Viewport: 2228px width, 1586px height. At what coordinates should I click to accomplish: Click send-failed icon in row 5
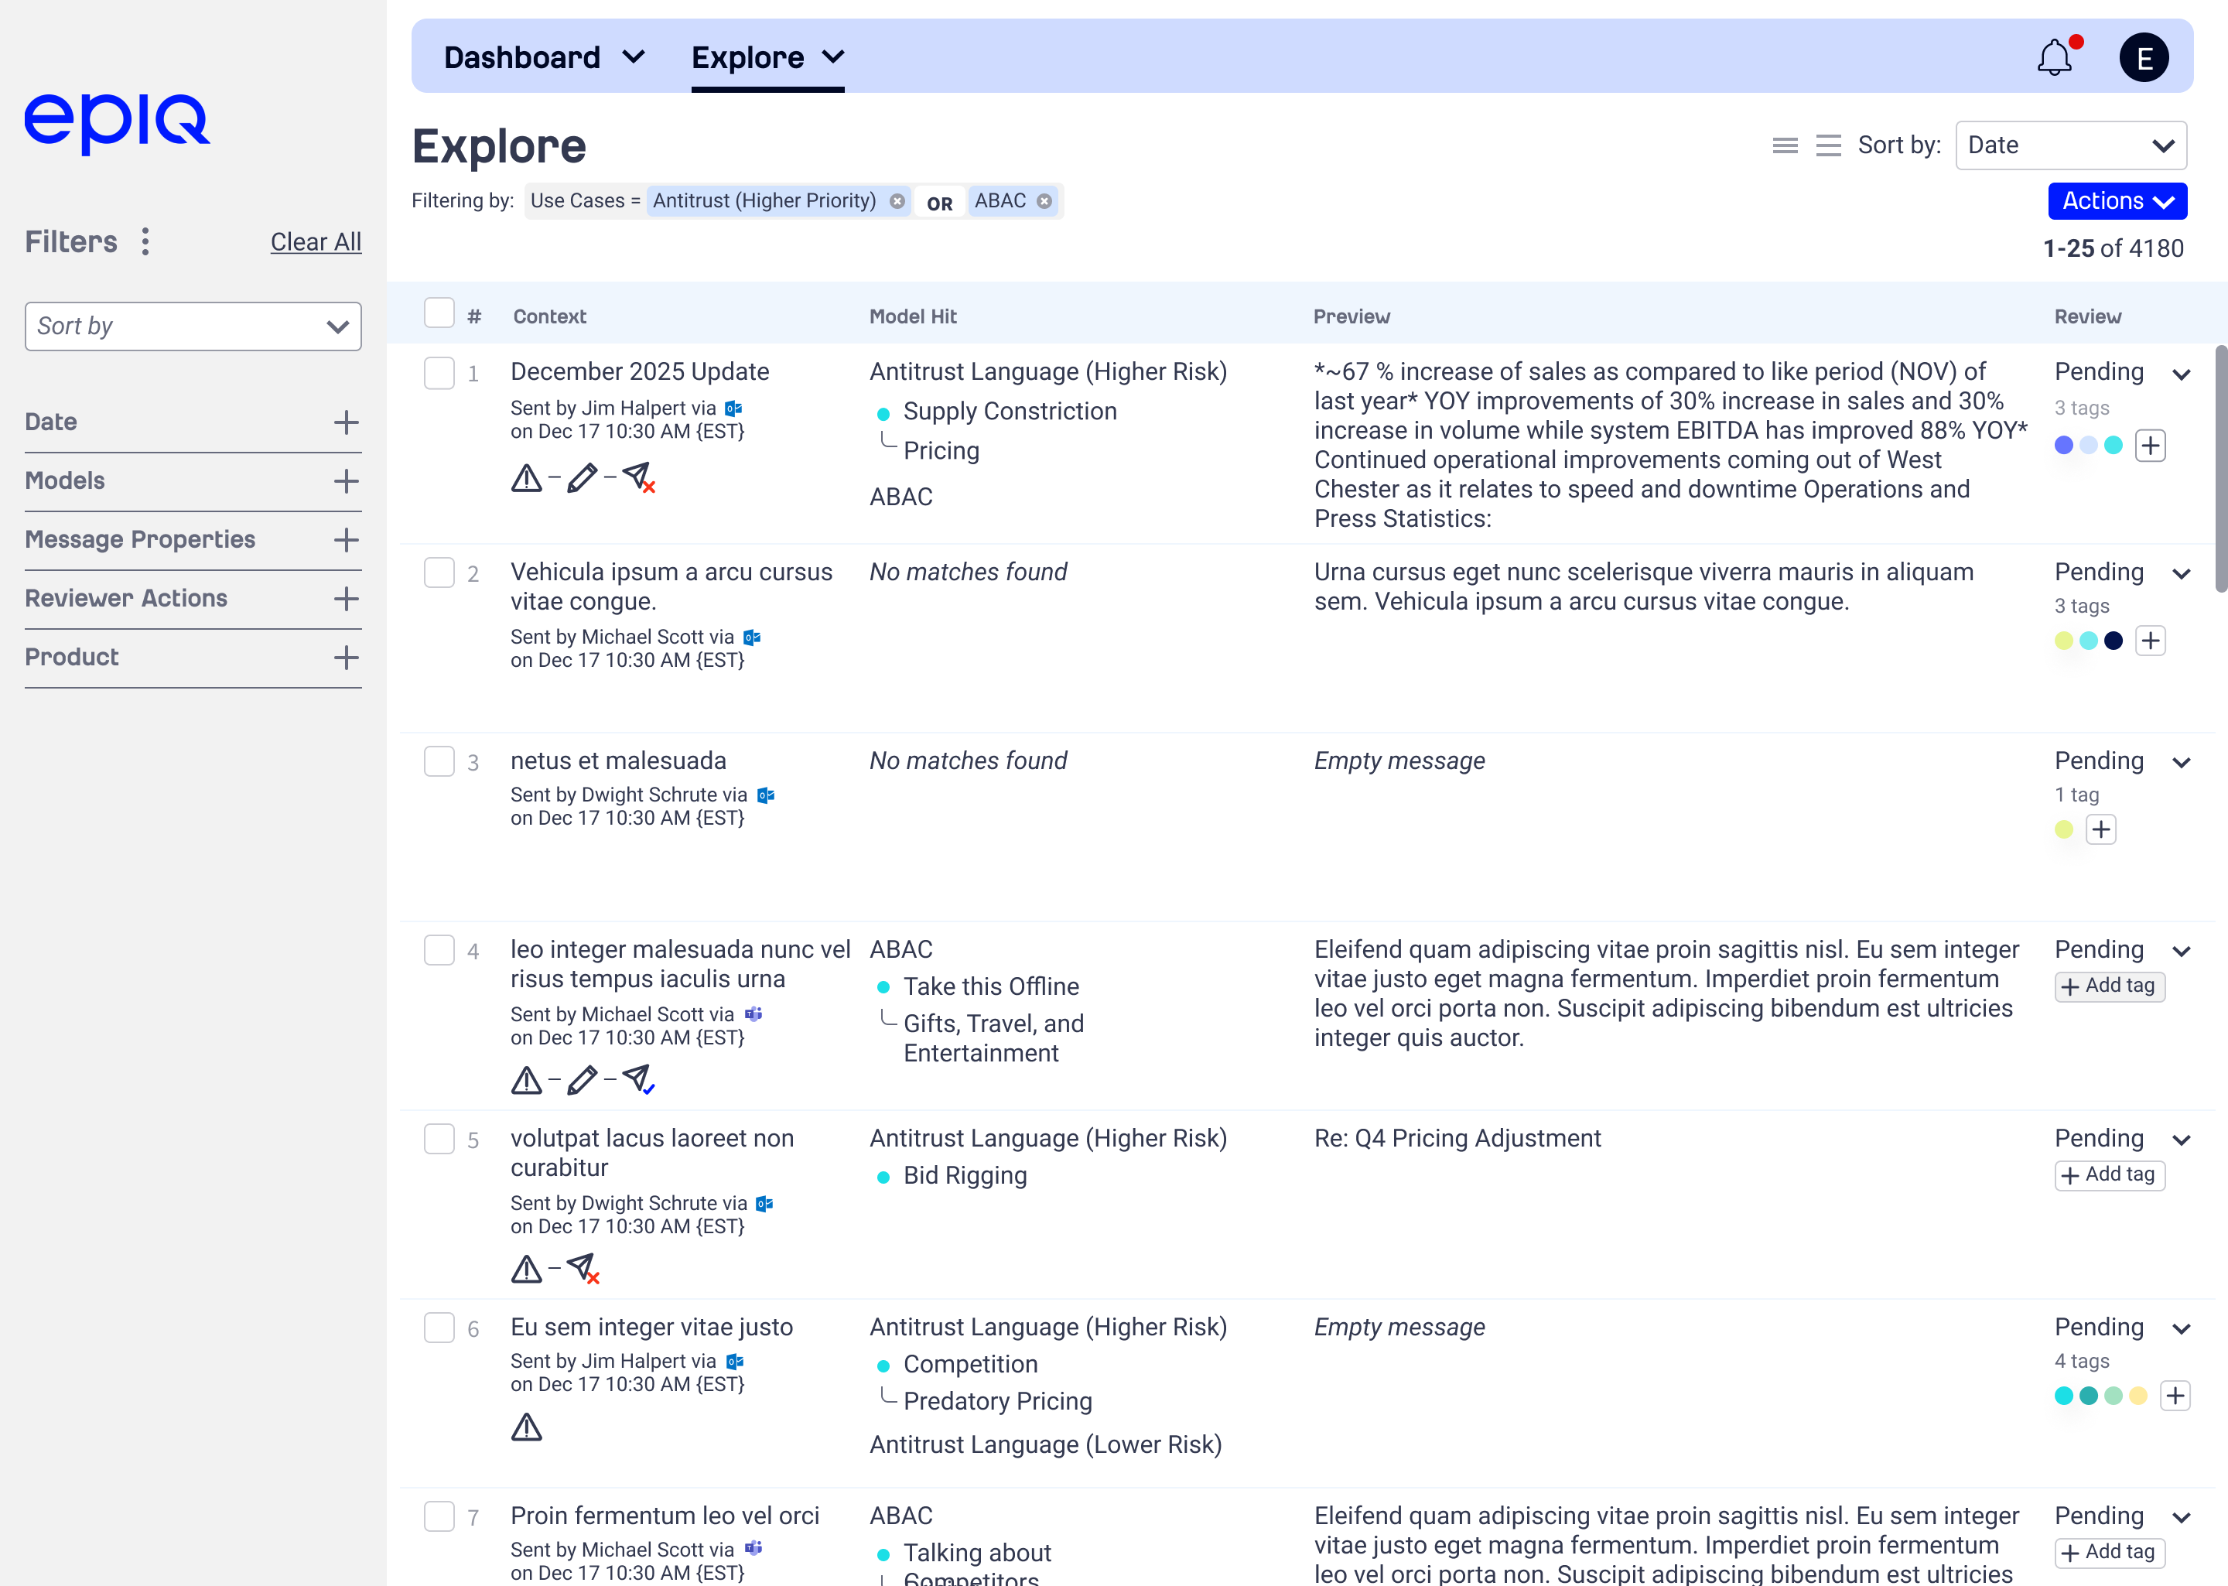click(583, 1269)
